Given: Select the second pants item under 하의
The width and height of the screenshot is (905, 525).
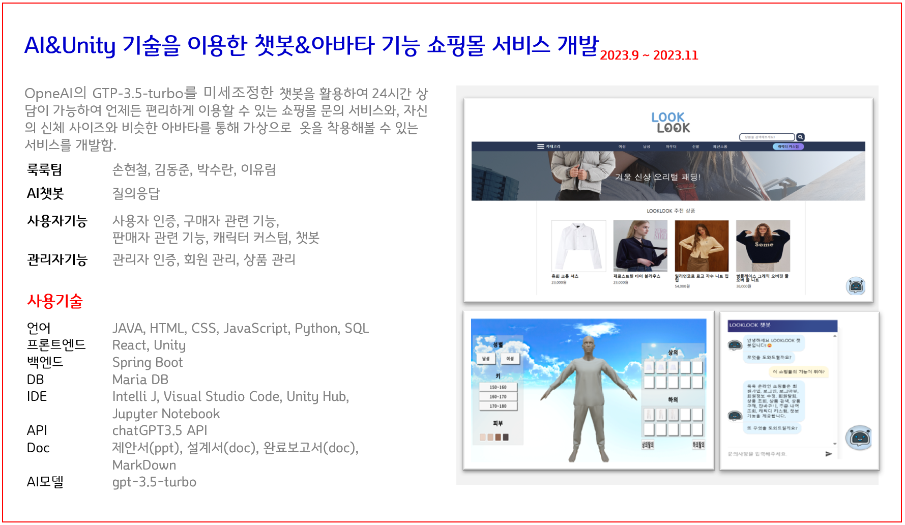Looking at the screenshot, I should click(x=661, y=414).
